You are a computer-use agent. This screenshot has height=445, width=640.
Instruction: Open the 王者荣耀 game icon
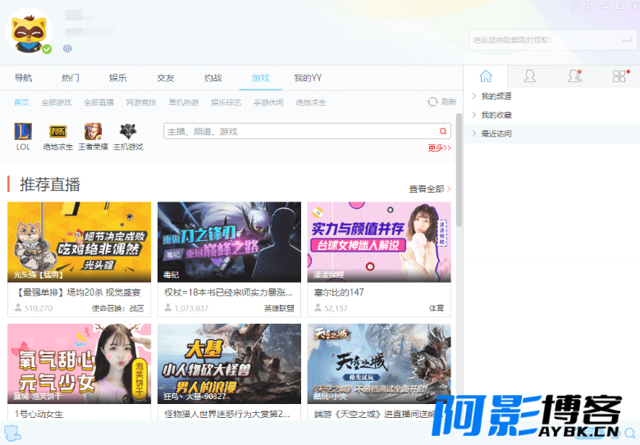(x=92, y=133)
